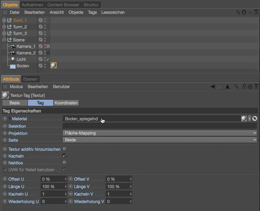This screenshot has width=260, height=211.
Task: Click picker cursor icon beside Material field
Action: click(255, 118)
